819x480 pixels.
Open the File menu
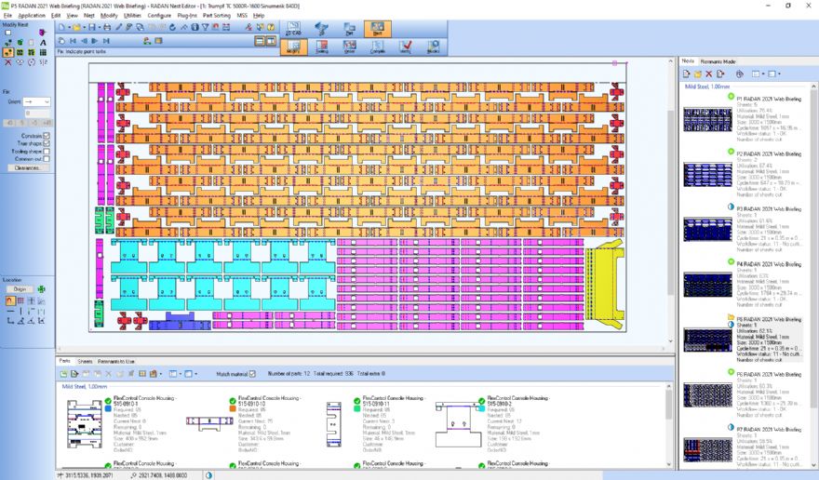point(7,16)
